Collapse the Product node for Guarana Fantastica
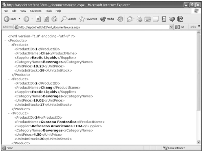 click(9, 113)
